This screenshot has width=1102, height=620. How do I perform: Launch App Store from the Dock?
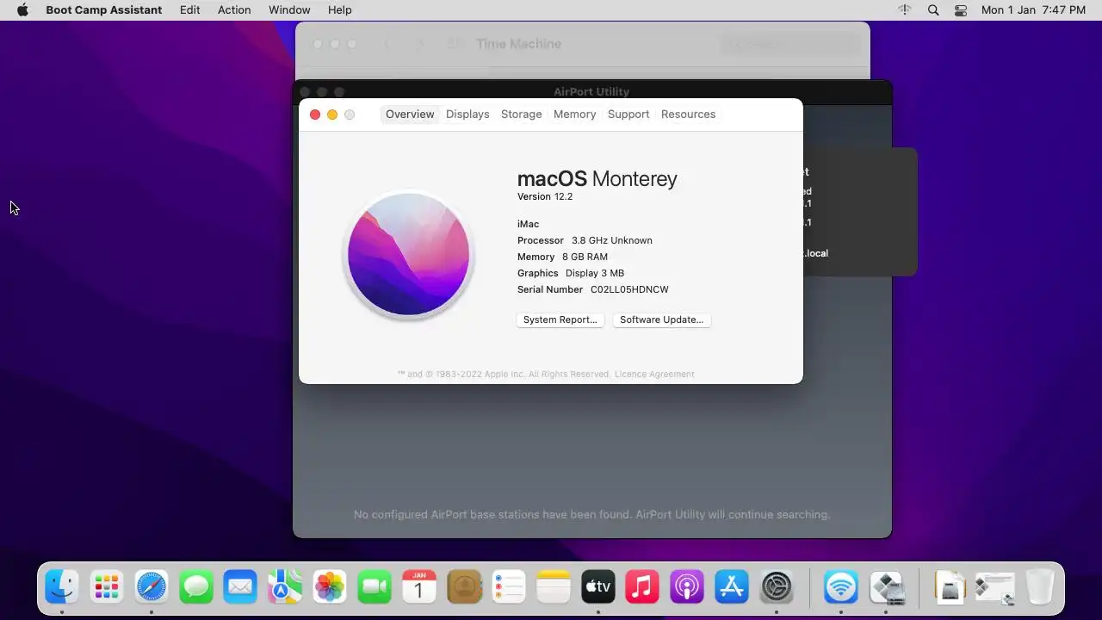[x=732, y=587]
